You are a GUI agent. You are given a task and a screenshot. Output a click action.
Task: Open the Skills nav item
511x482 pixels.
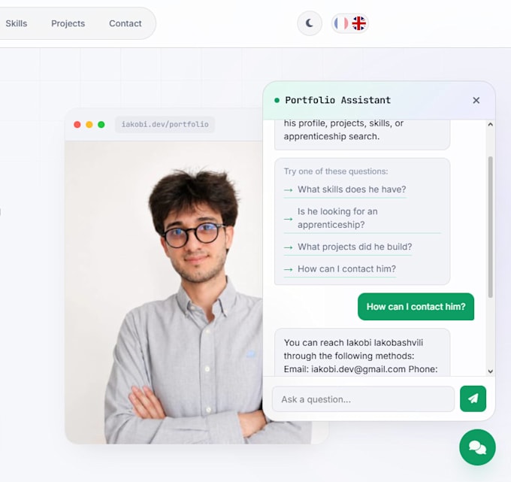[17, 23]
